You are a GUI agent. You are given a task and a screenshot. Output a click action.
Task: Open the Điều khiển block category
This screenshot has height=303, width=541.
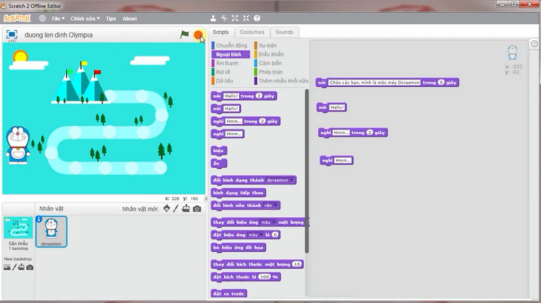click(271, 54)
